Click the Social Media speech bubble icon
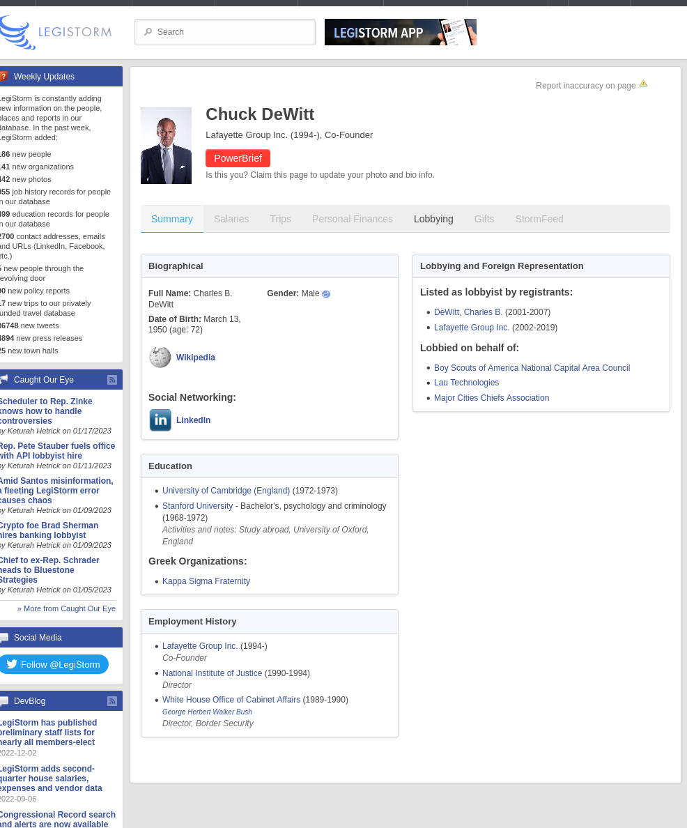The image size is (687, 828). [x=3, y=637]
